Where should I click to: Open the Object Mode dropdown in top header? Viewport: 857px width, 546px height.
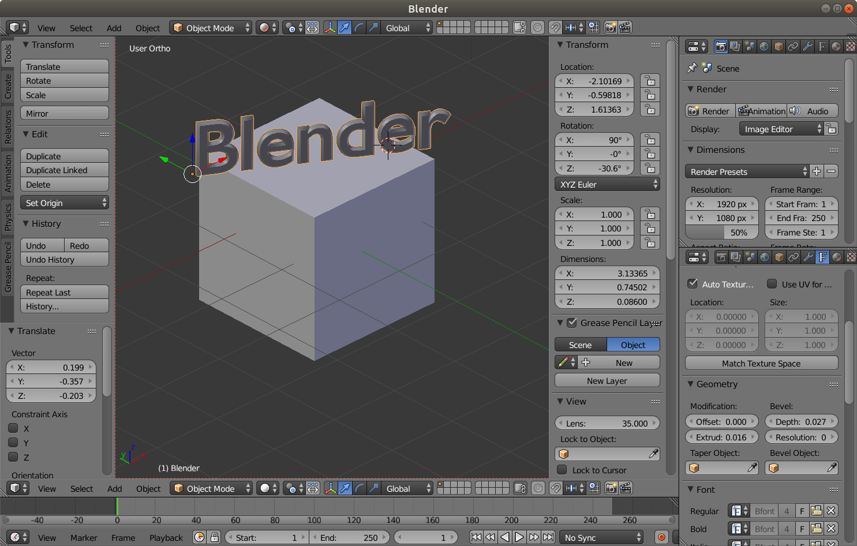[x=211, y=28]
